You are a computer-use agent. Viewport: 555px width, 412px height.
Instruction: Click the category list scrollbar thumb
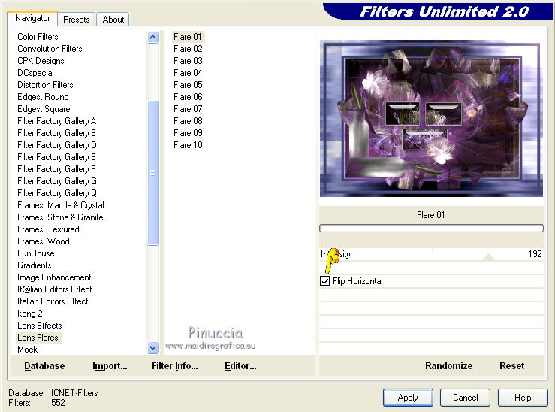pos(153,173)
